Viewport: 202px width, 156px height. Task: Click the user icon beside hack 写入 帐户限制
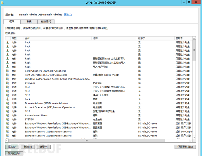click(x=8, y=67)
